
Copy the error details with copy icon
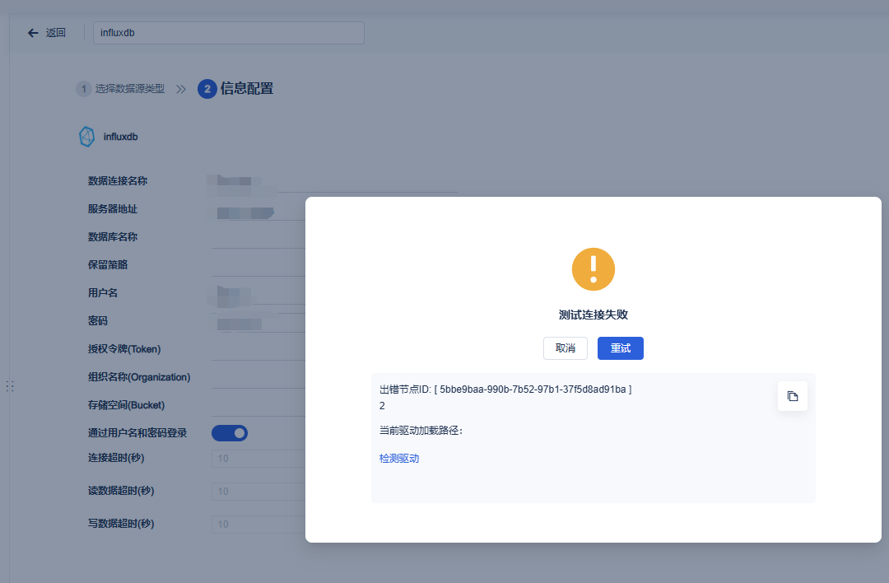coord(792,396)
